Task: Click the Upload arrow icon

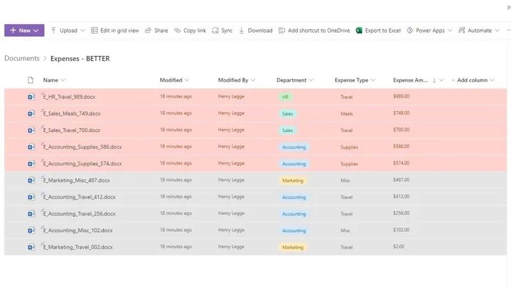Action: point(54,30)
